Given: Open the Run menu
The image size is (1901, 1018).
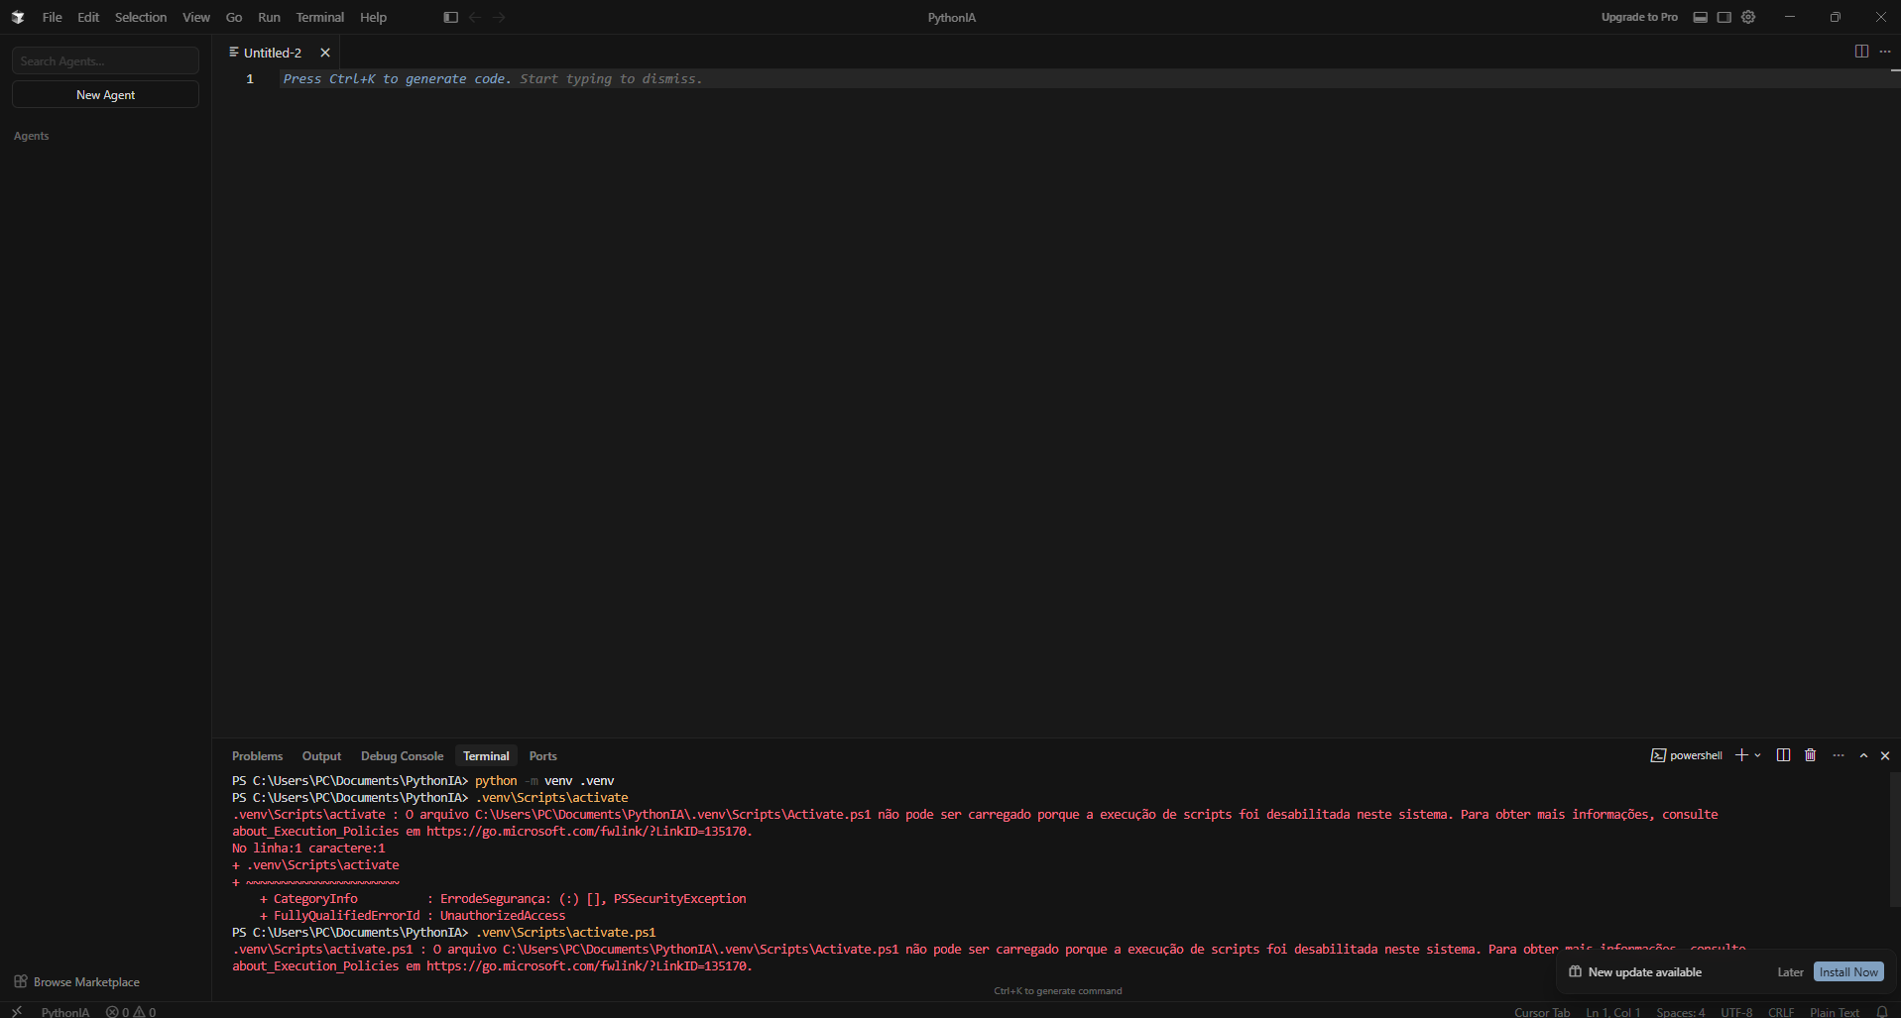Looking at the screenshot, I should [x=269, y=17].
